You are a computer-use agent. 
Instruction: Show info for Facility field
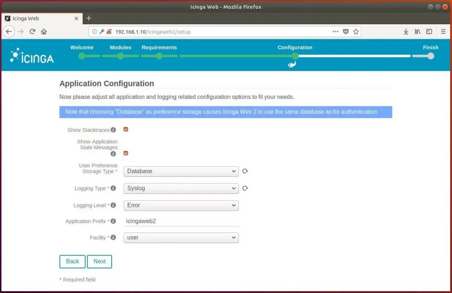[x=113, y=237]
